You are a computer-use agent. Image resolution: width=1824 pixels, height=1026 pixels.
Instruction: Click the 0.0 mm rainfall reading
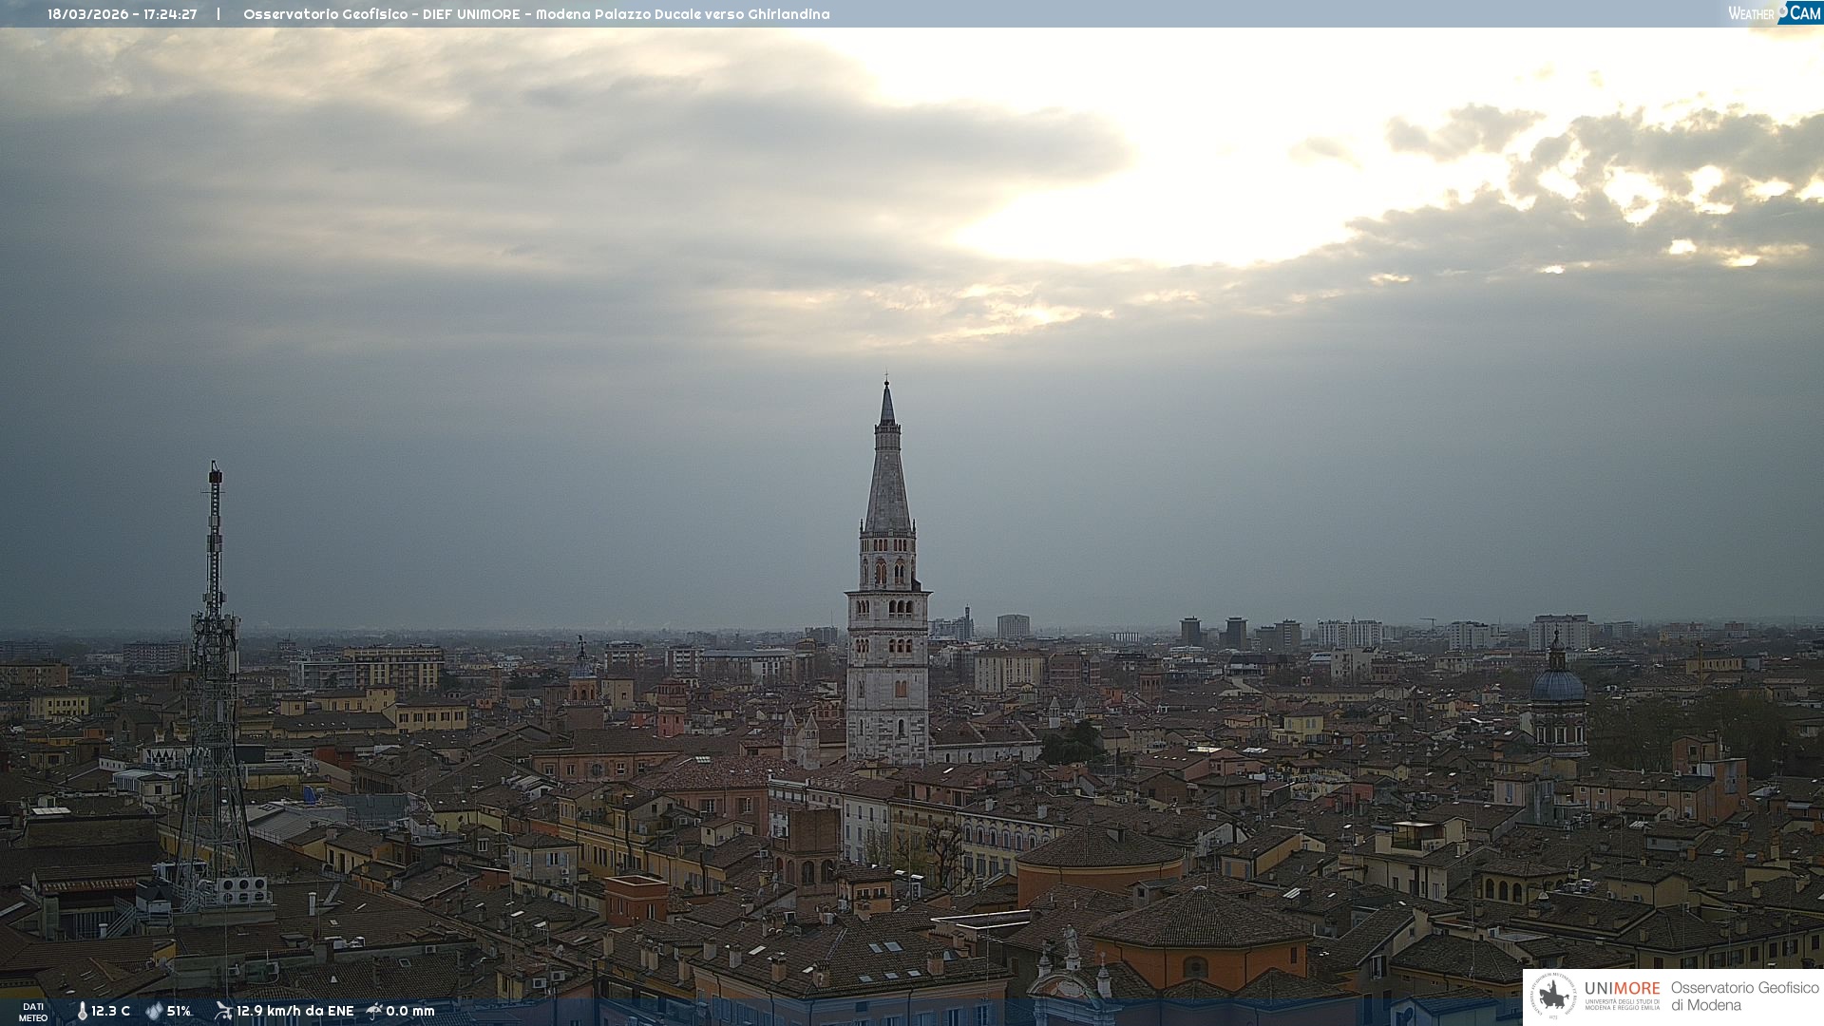[x=409, y=1011]
